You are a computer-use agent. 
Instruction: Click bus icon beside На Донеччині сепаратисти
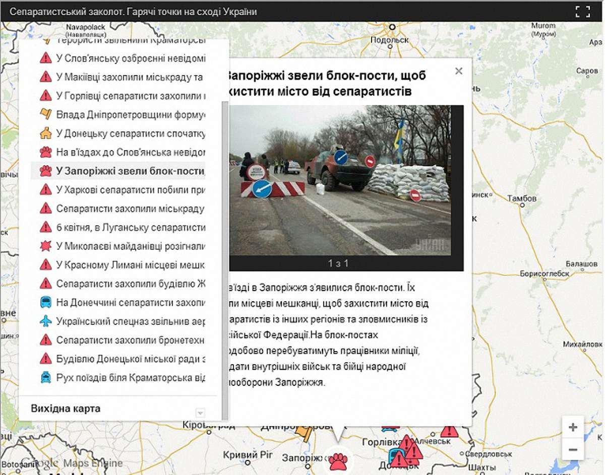[46, 303]
